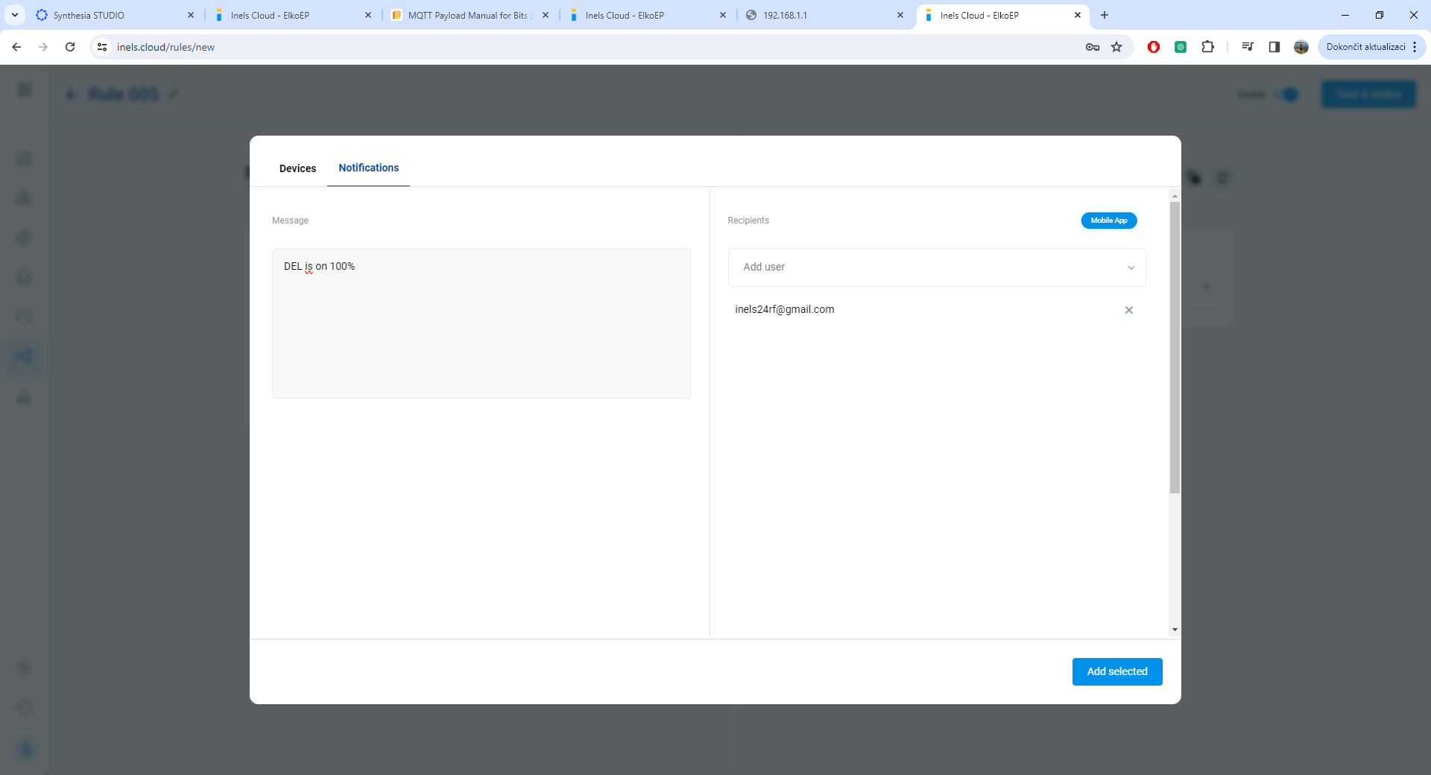
Task: Switch to the Devices tab
Action: pos(297,168)
